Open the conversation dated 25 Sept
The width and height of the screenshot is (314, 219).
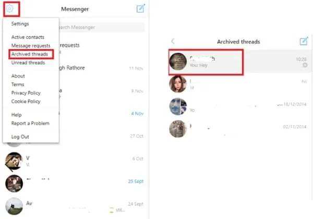pos(74,184)
